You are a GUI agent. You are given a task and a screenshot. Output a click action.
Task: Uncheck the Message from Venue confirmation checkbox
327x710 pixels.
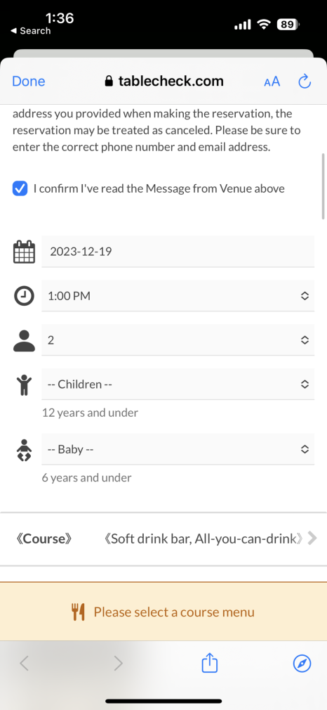tap(20, 188)
